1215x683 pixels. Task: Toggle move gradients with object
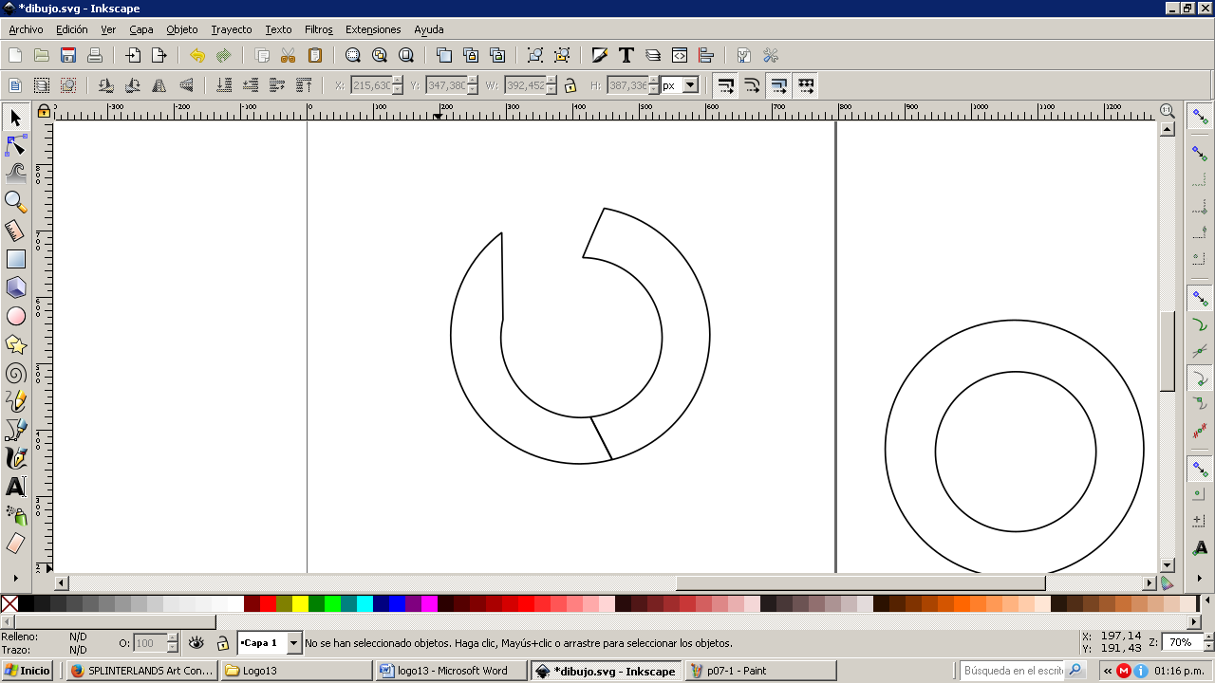point(778,85)
